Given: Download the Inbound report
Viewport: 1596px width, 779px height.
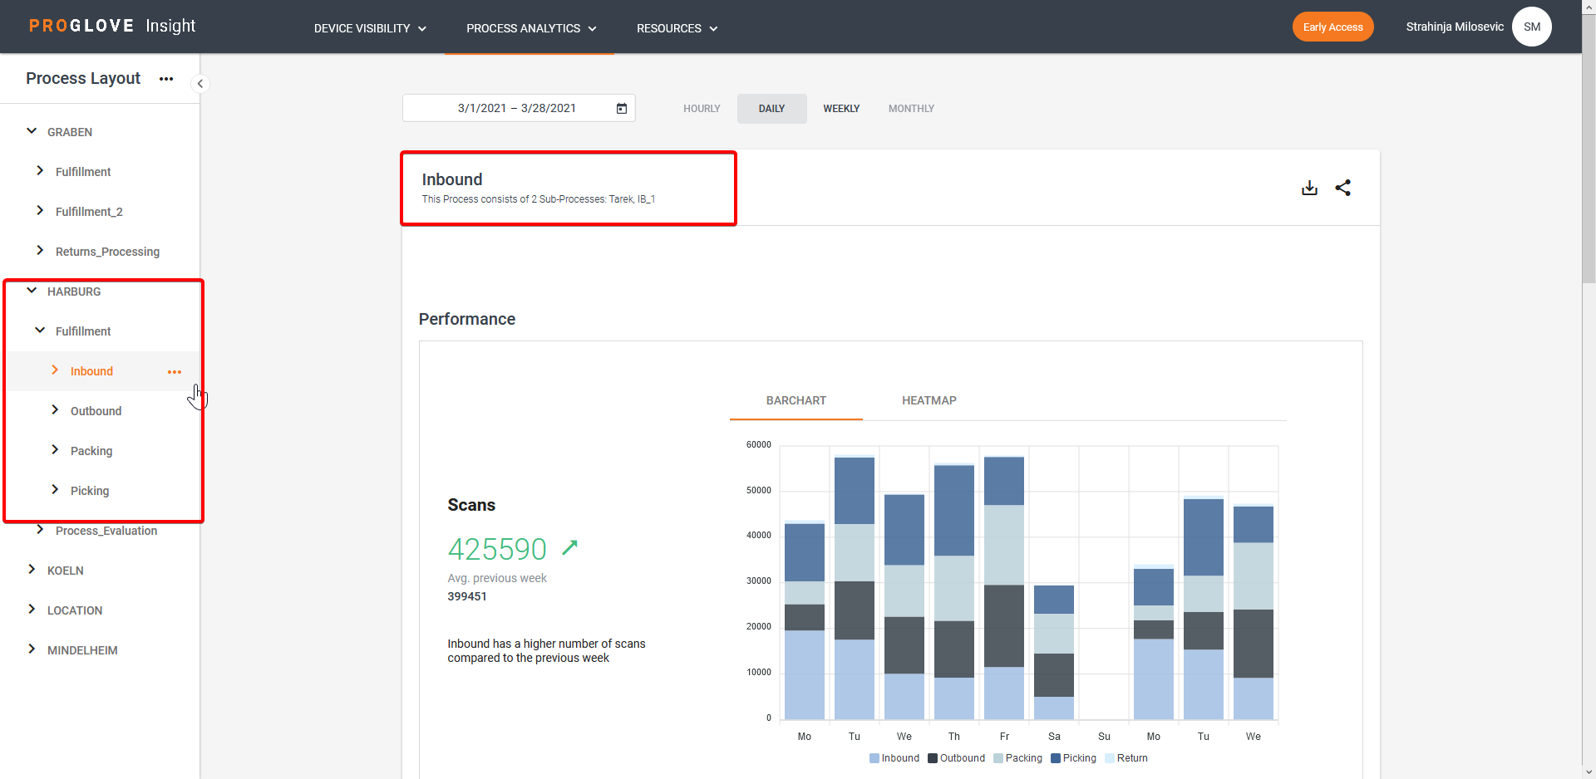Looking at the screenshot, I should point(1309,188).
